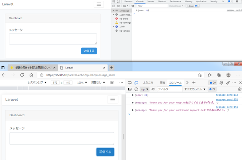Click Edge back arrow
242x160 pixels.
pyautogui.click(x=4, y=75)
